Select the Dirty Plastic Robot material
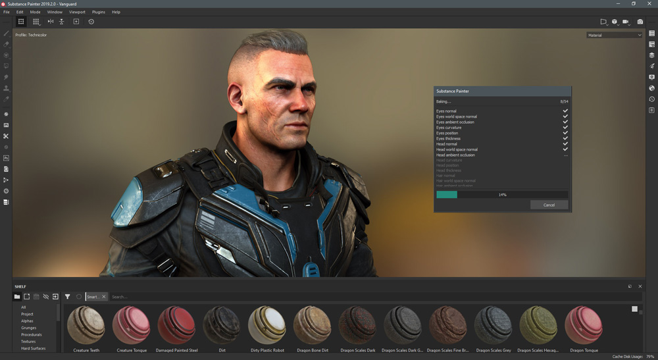This screenshot has width=658, height=360. click(267, 325)
